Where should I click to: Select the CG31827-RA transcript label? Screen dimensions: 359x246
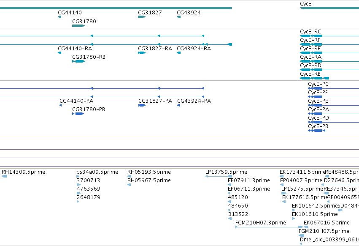pos(155,49)
